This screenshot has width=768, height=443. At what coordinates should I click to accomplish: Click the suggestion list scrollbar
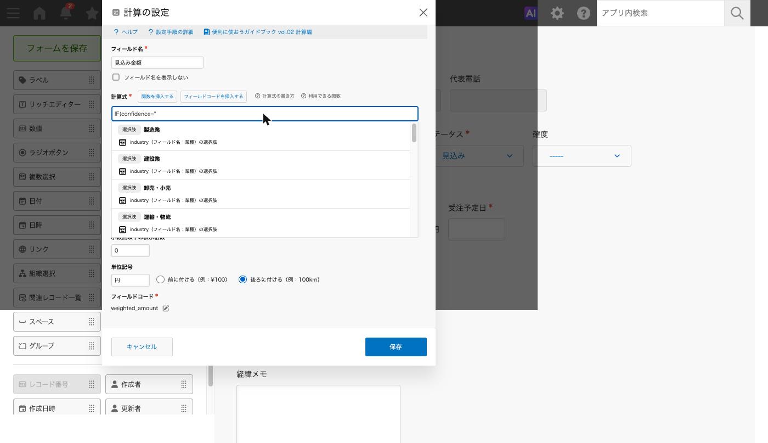point(414,133)
